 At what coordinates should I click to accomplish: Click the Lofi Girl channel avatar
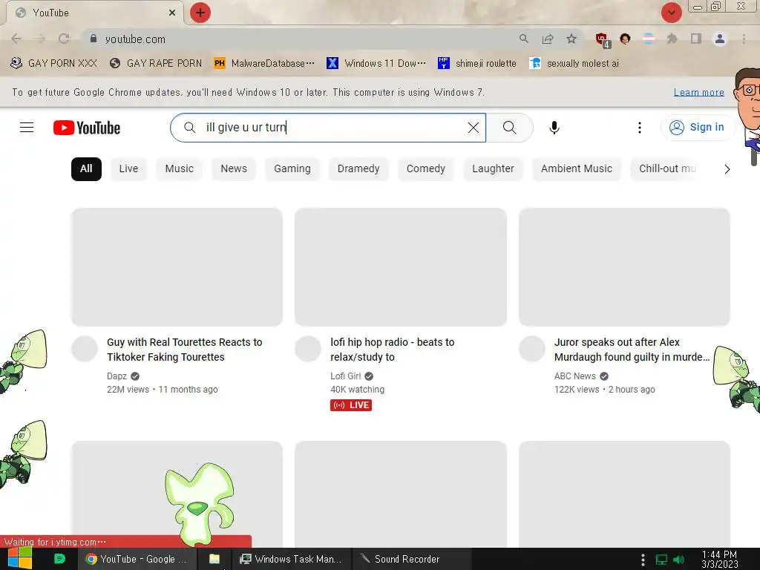(308, 349)
